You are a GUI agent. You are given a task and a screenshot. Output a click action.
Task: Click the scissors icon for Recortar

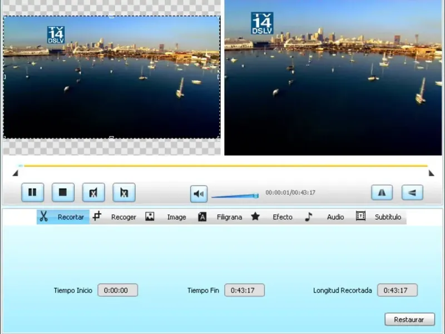tap(43, 217)
